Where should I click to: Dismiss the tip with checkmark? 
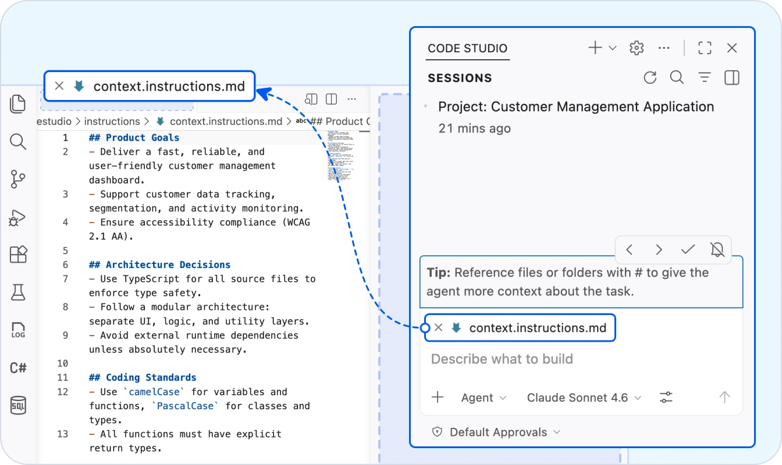[x=688, y=250]
